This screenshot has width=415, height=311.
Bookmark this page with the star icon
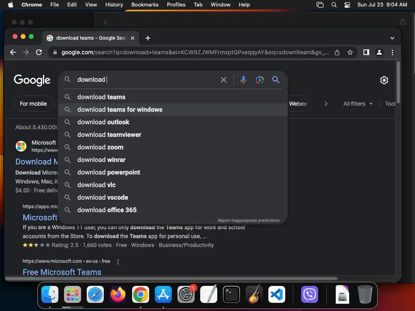tap(350, 52)
